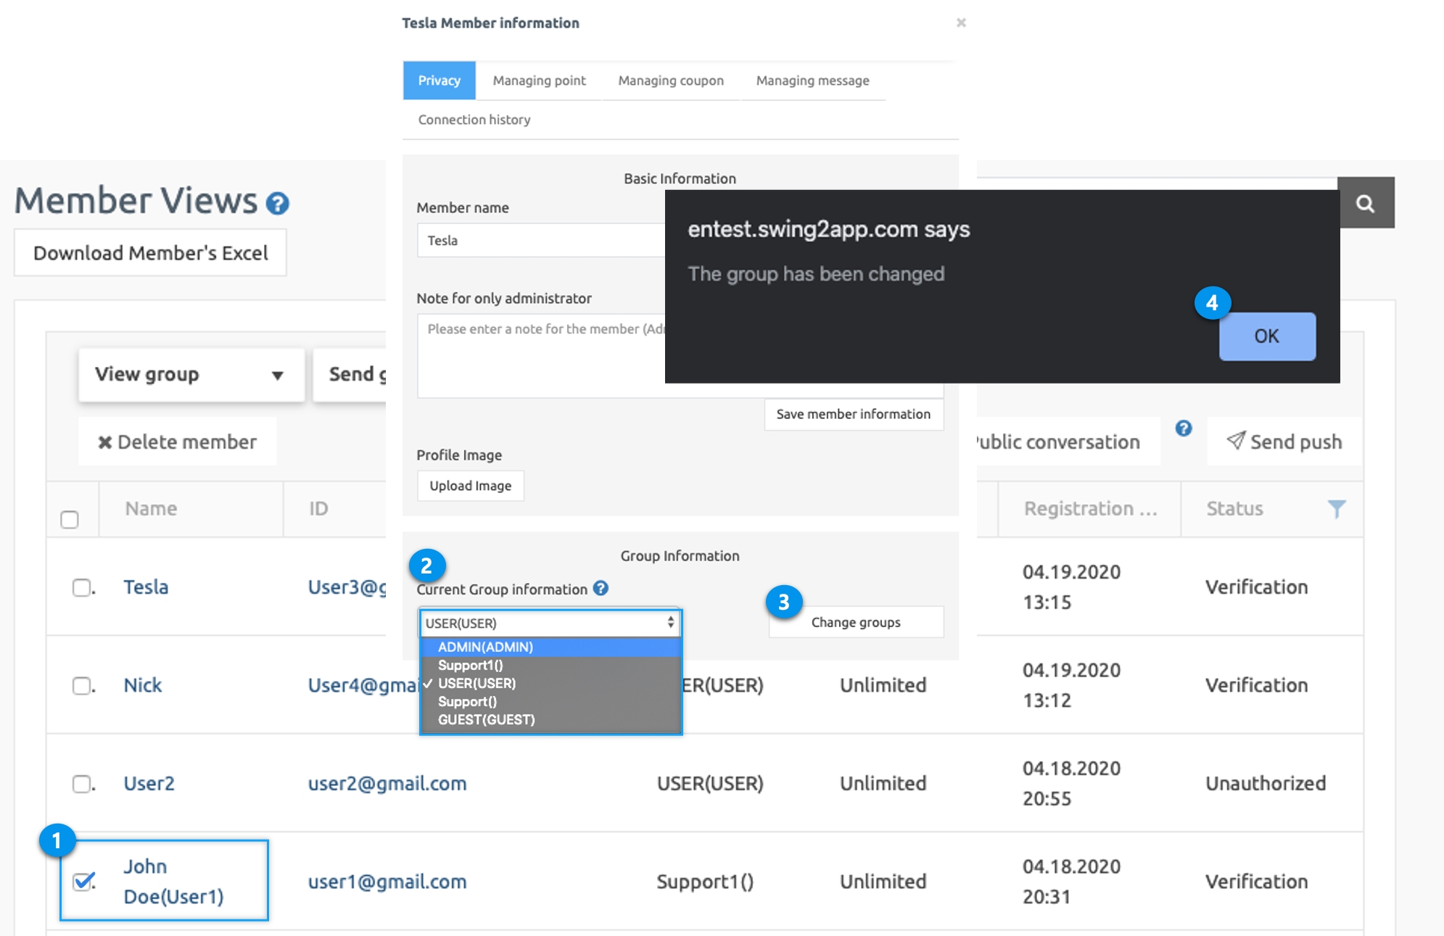This screenshot has height=936, width=1444.
Task: Choose Support() option in group list
Action: [x=550, y=701]
